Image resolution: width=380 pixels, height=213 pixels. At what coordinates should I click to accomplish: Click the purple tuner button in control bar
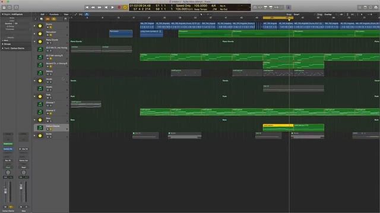(289, 8)
